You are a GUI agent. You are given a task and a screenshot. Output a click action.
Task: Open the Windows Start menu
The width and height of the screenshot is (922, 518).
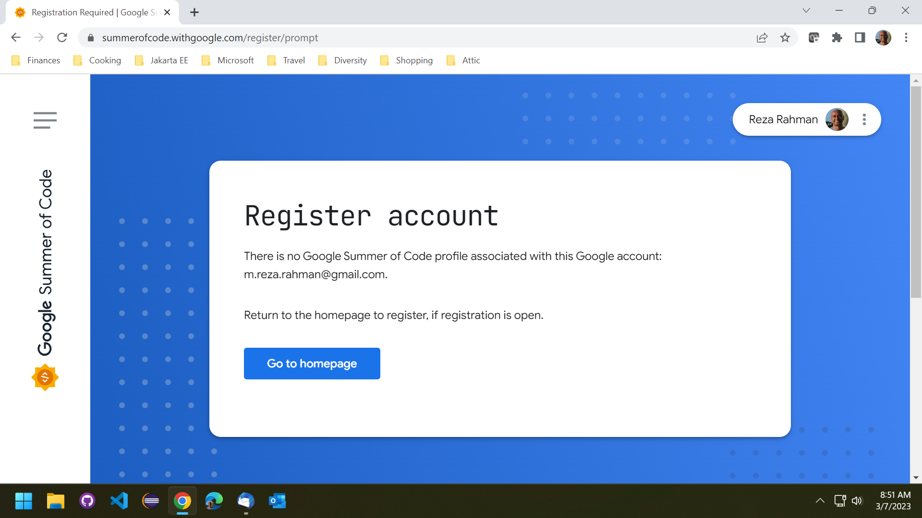[x=24, y=501]
